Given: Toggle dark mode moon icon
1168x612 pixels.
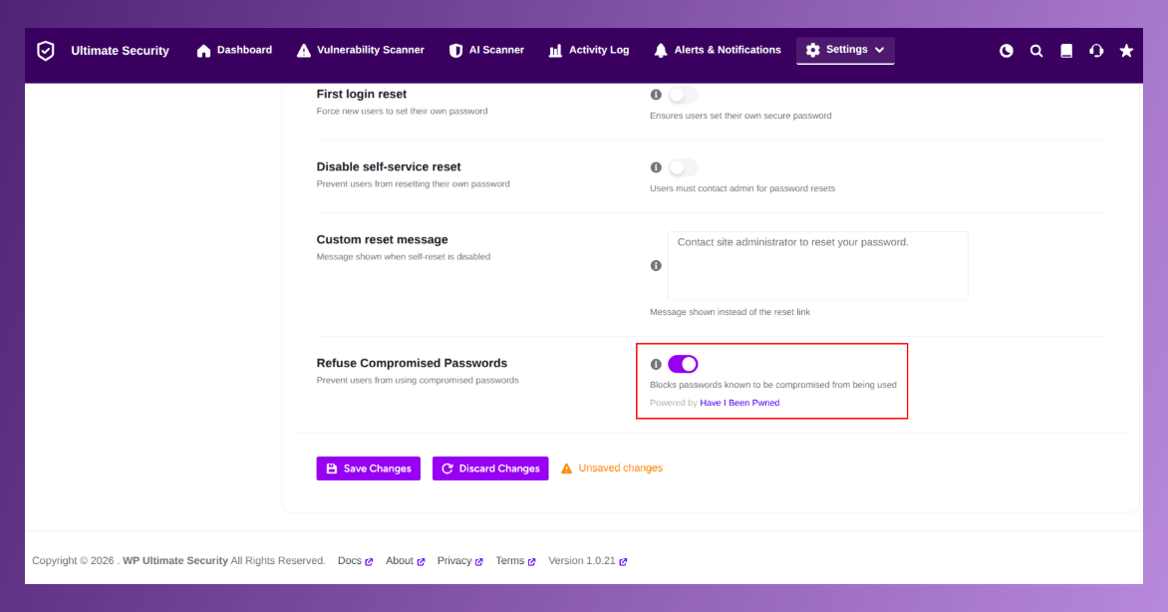Looking at the screenshot, I should pyautogui.click(x=1007, y=51).
